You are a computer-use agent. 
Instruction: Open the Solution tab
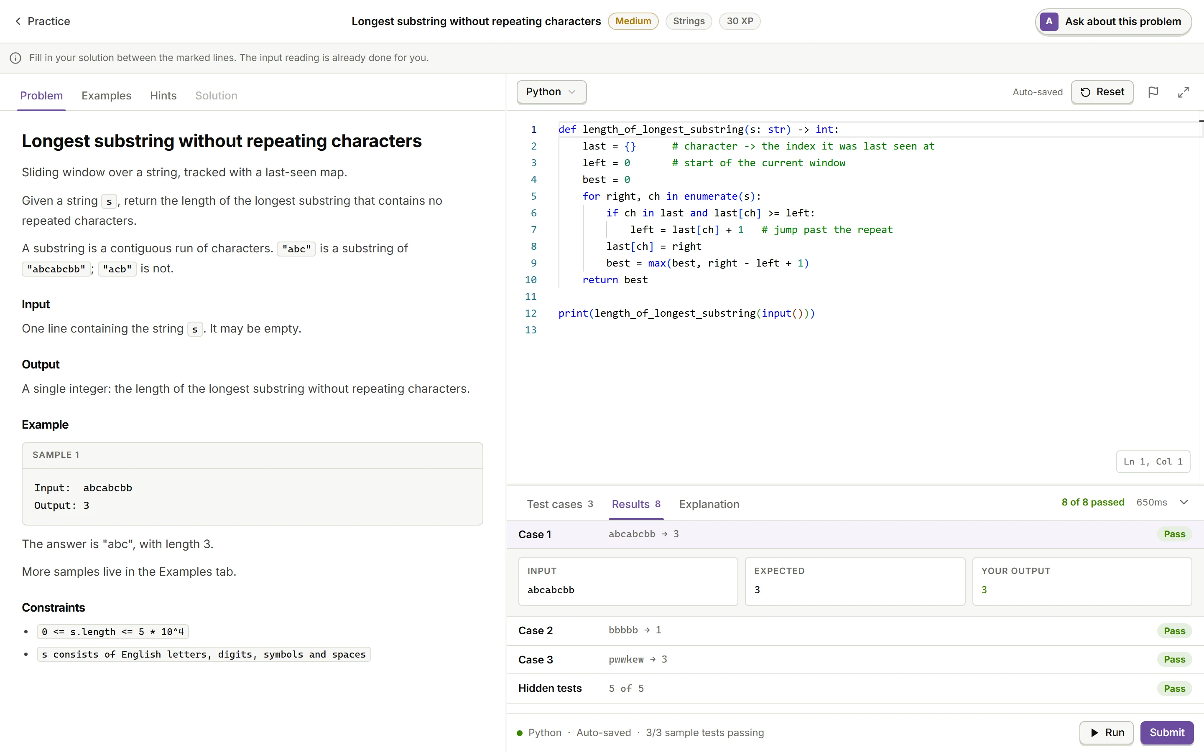point(216,96)
